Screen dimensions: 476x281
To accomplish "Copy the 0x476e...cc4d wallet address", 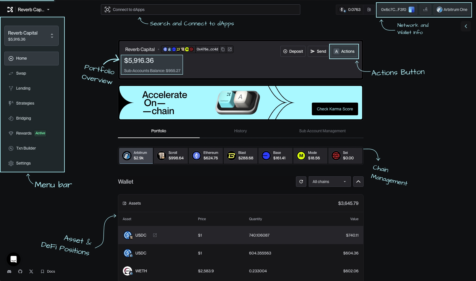I will 223,49.
